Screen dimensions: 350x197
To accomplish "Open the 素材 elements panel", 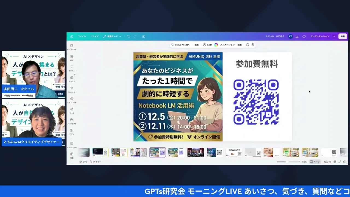I will 72,58.
